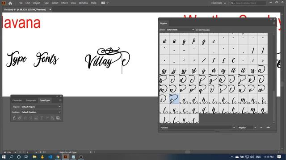Open Windows taskbar search

pos(11,157)
